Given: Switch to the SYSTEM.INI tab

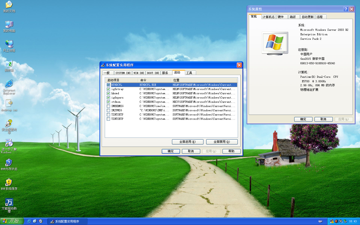Looking at the screenshot, I should [x=123, y=73].
